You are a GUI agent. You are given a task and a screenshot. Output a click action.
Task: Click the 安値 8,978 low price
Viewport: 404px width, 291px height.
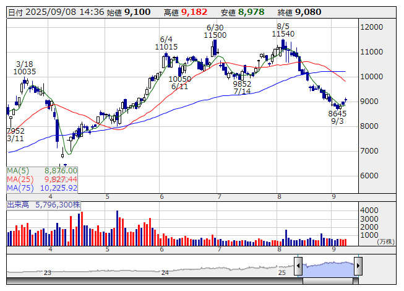(243, 12)
